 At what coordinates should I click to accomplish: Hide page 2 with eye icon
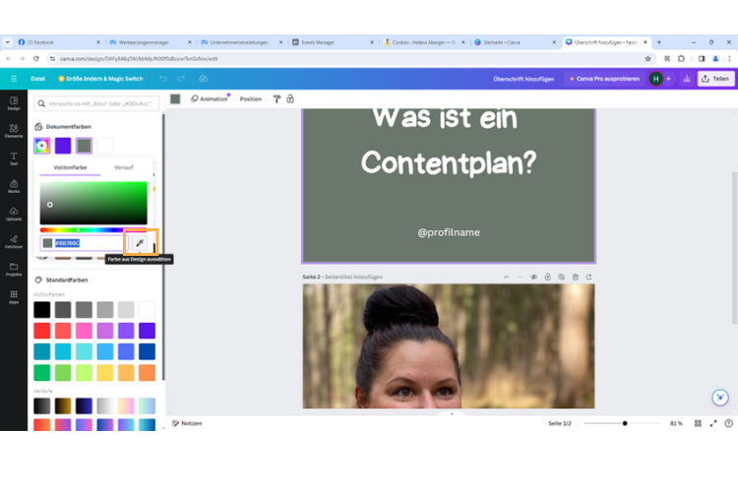pyautogui.click(x=533, y=277)
